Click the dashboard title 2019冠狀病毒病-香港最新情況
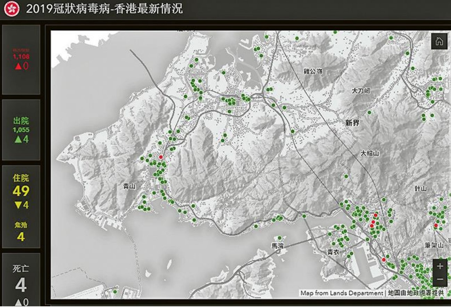The image size is (451, 307). point(104,9)
